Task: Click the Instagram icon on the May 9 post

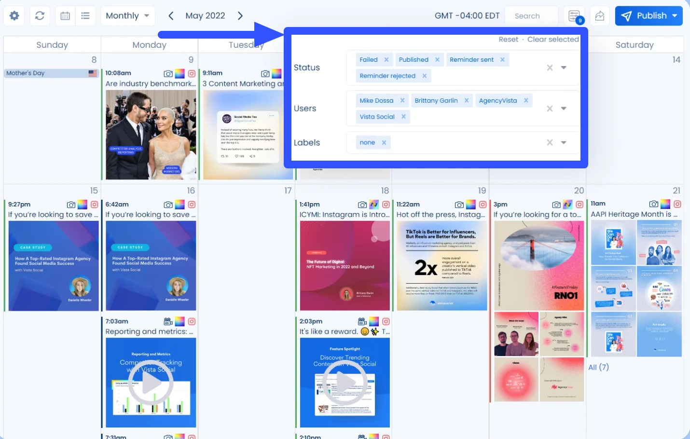Action: [193, 73]
